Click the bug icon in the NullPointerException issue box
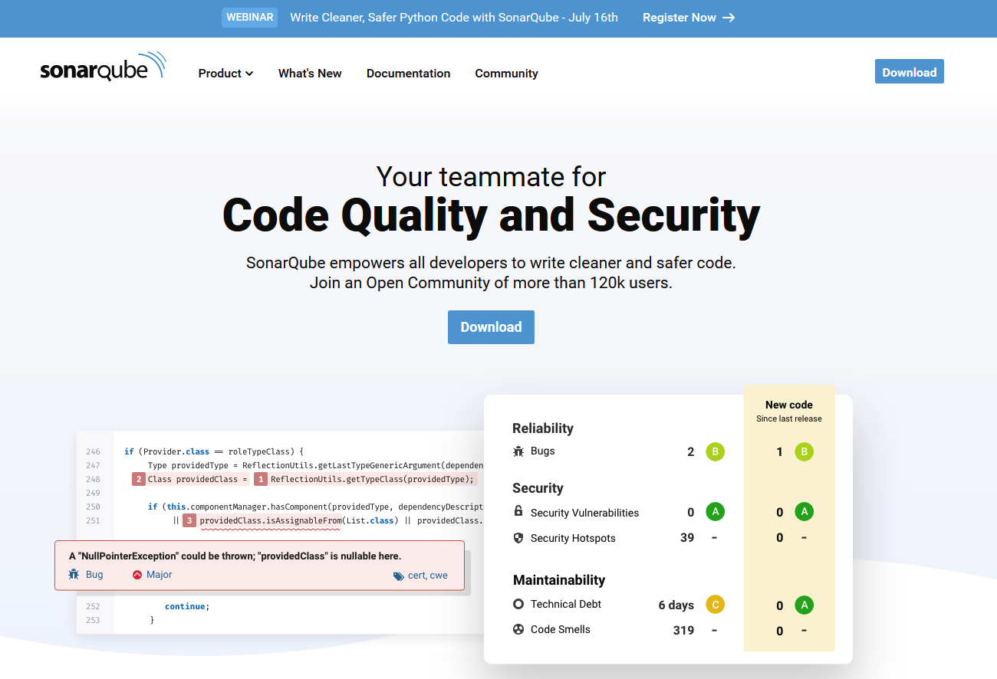997x679 pixels. (x=74, y=575)
